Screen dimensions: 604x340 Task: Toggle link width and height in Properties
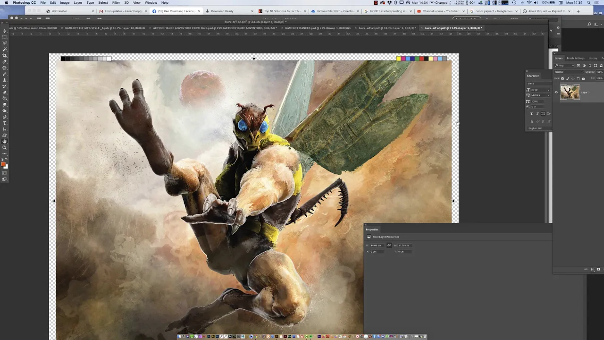pos(389,246)
